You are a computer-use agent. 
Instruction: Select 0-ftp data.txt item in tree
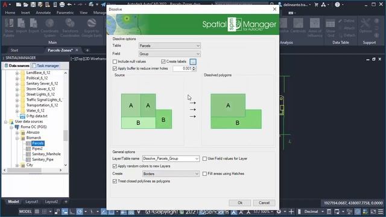click(37, 116)
